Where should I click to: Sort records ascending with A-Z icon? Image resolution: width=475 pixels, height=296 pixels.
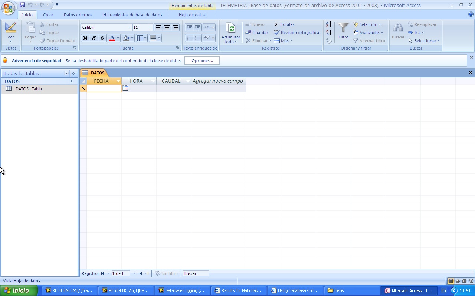328,24
